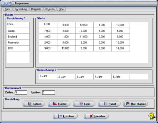158x123 pixels.
Task: Select the Frankreich label cell
Action: 18,43
